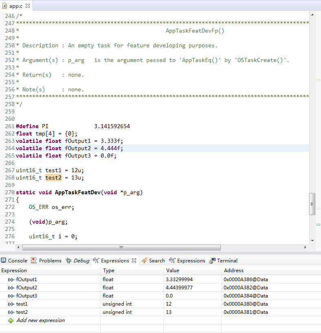Click the highlighted test2 variable in code

[x=53, y=178]
